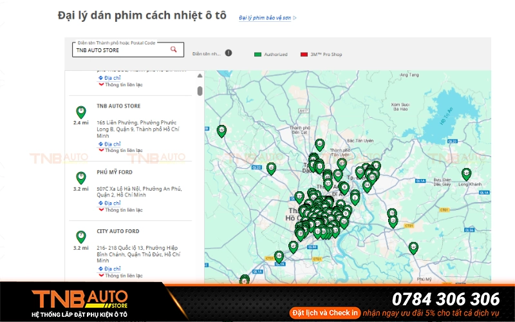Open the Địa chỉ link under CITY AUTO FORD
Image resolution: width=515 pixels, height=322 pixels.
click(112, 269)
